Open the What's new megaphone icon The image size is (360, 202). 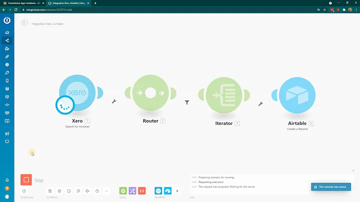(x=7, y=133)
